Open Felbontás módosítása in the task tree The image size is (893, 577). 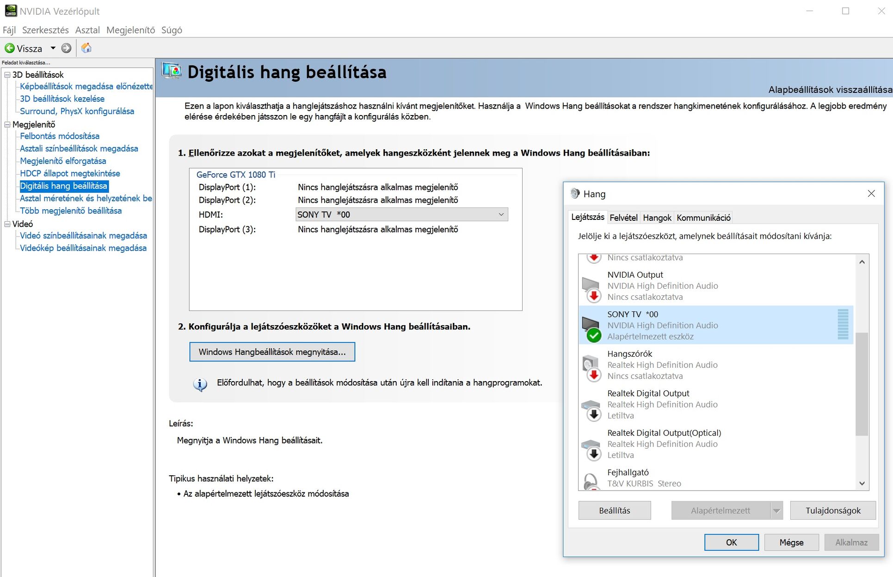(60, 136)
